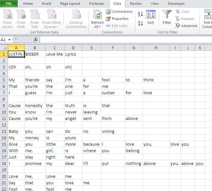Select cell D1 containing Lyrics

pyautogui.click(x=73, y=54)
